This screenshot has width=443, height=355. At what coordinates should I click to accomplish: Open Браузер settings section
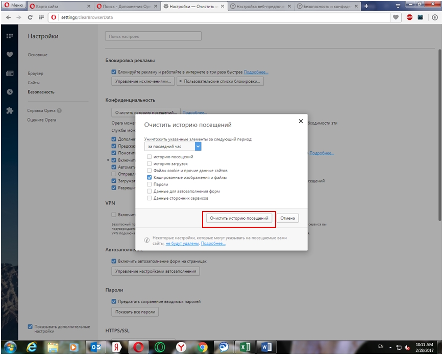click(x=36, y=74)
